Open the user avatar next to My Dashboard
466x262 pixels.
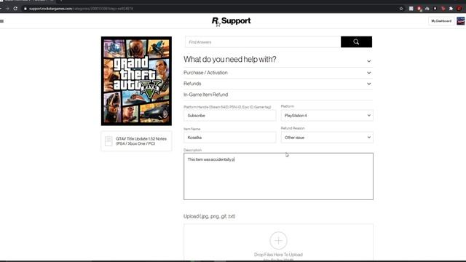(461, 21)
